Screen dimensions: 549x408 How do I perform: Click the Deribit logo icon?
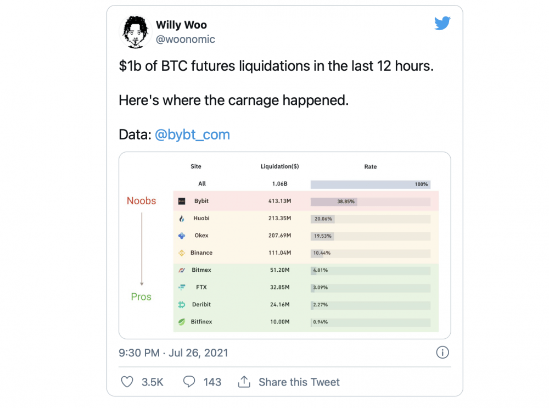coord(182,305)
